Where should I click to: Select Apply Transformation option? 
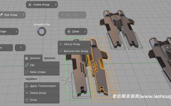[42, 86]
